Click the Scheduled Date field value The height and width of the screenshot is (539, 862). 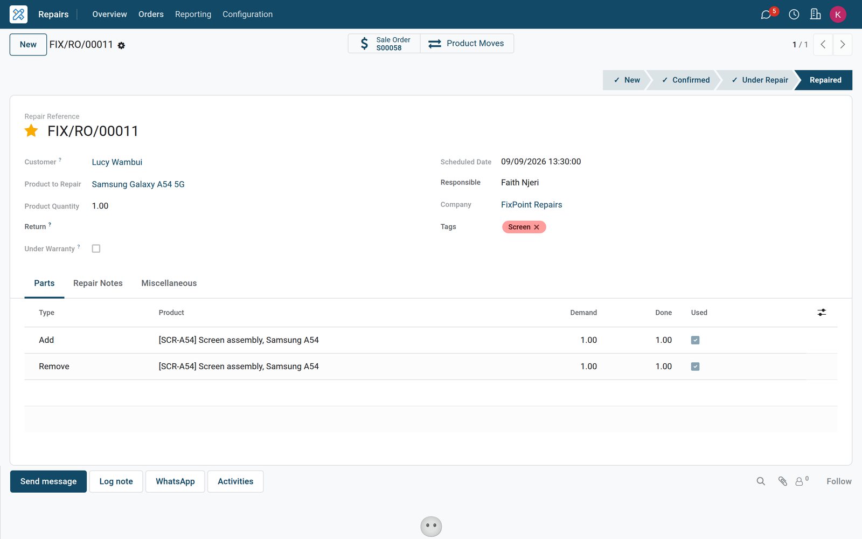[541, 162]
